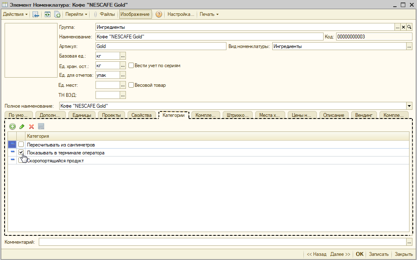This screenshot has width=417, height=260.
Task: Enable Весовой товар checkbox
Action: pyautogui.click(x=131, y=85)
